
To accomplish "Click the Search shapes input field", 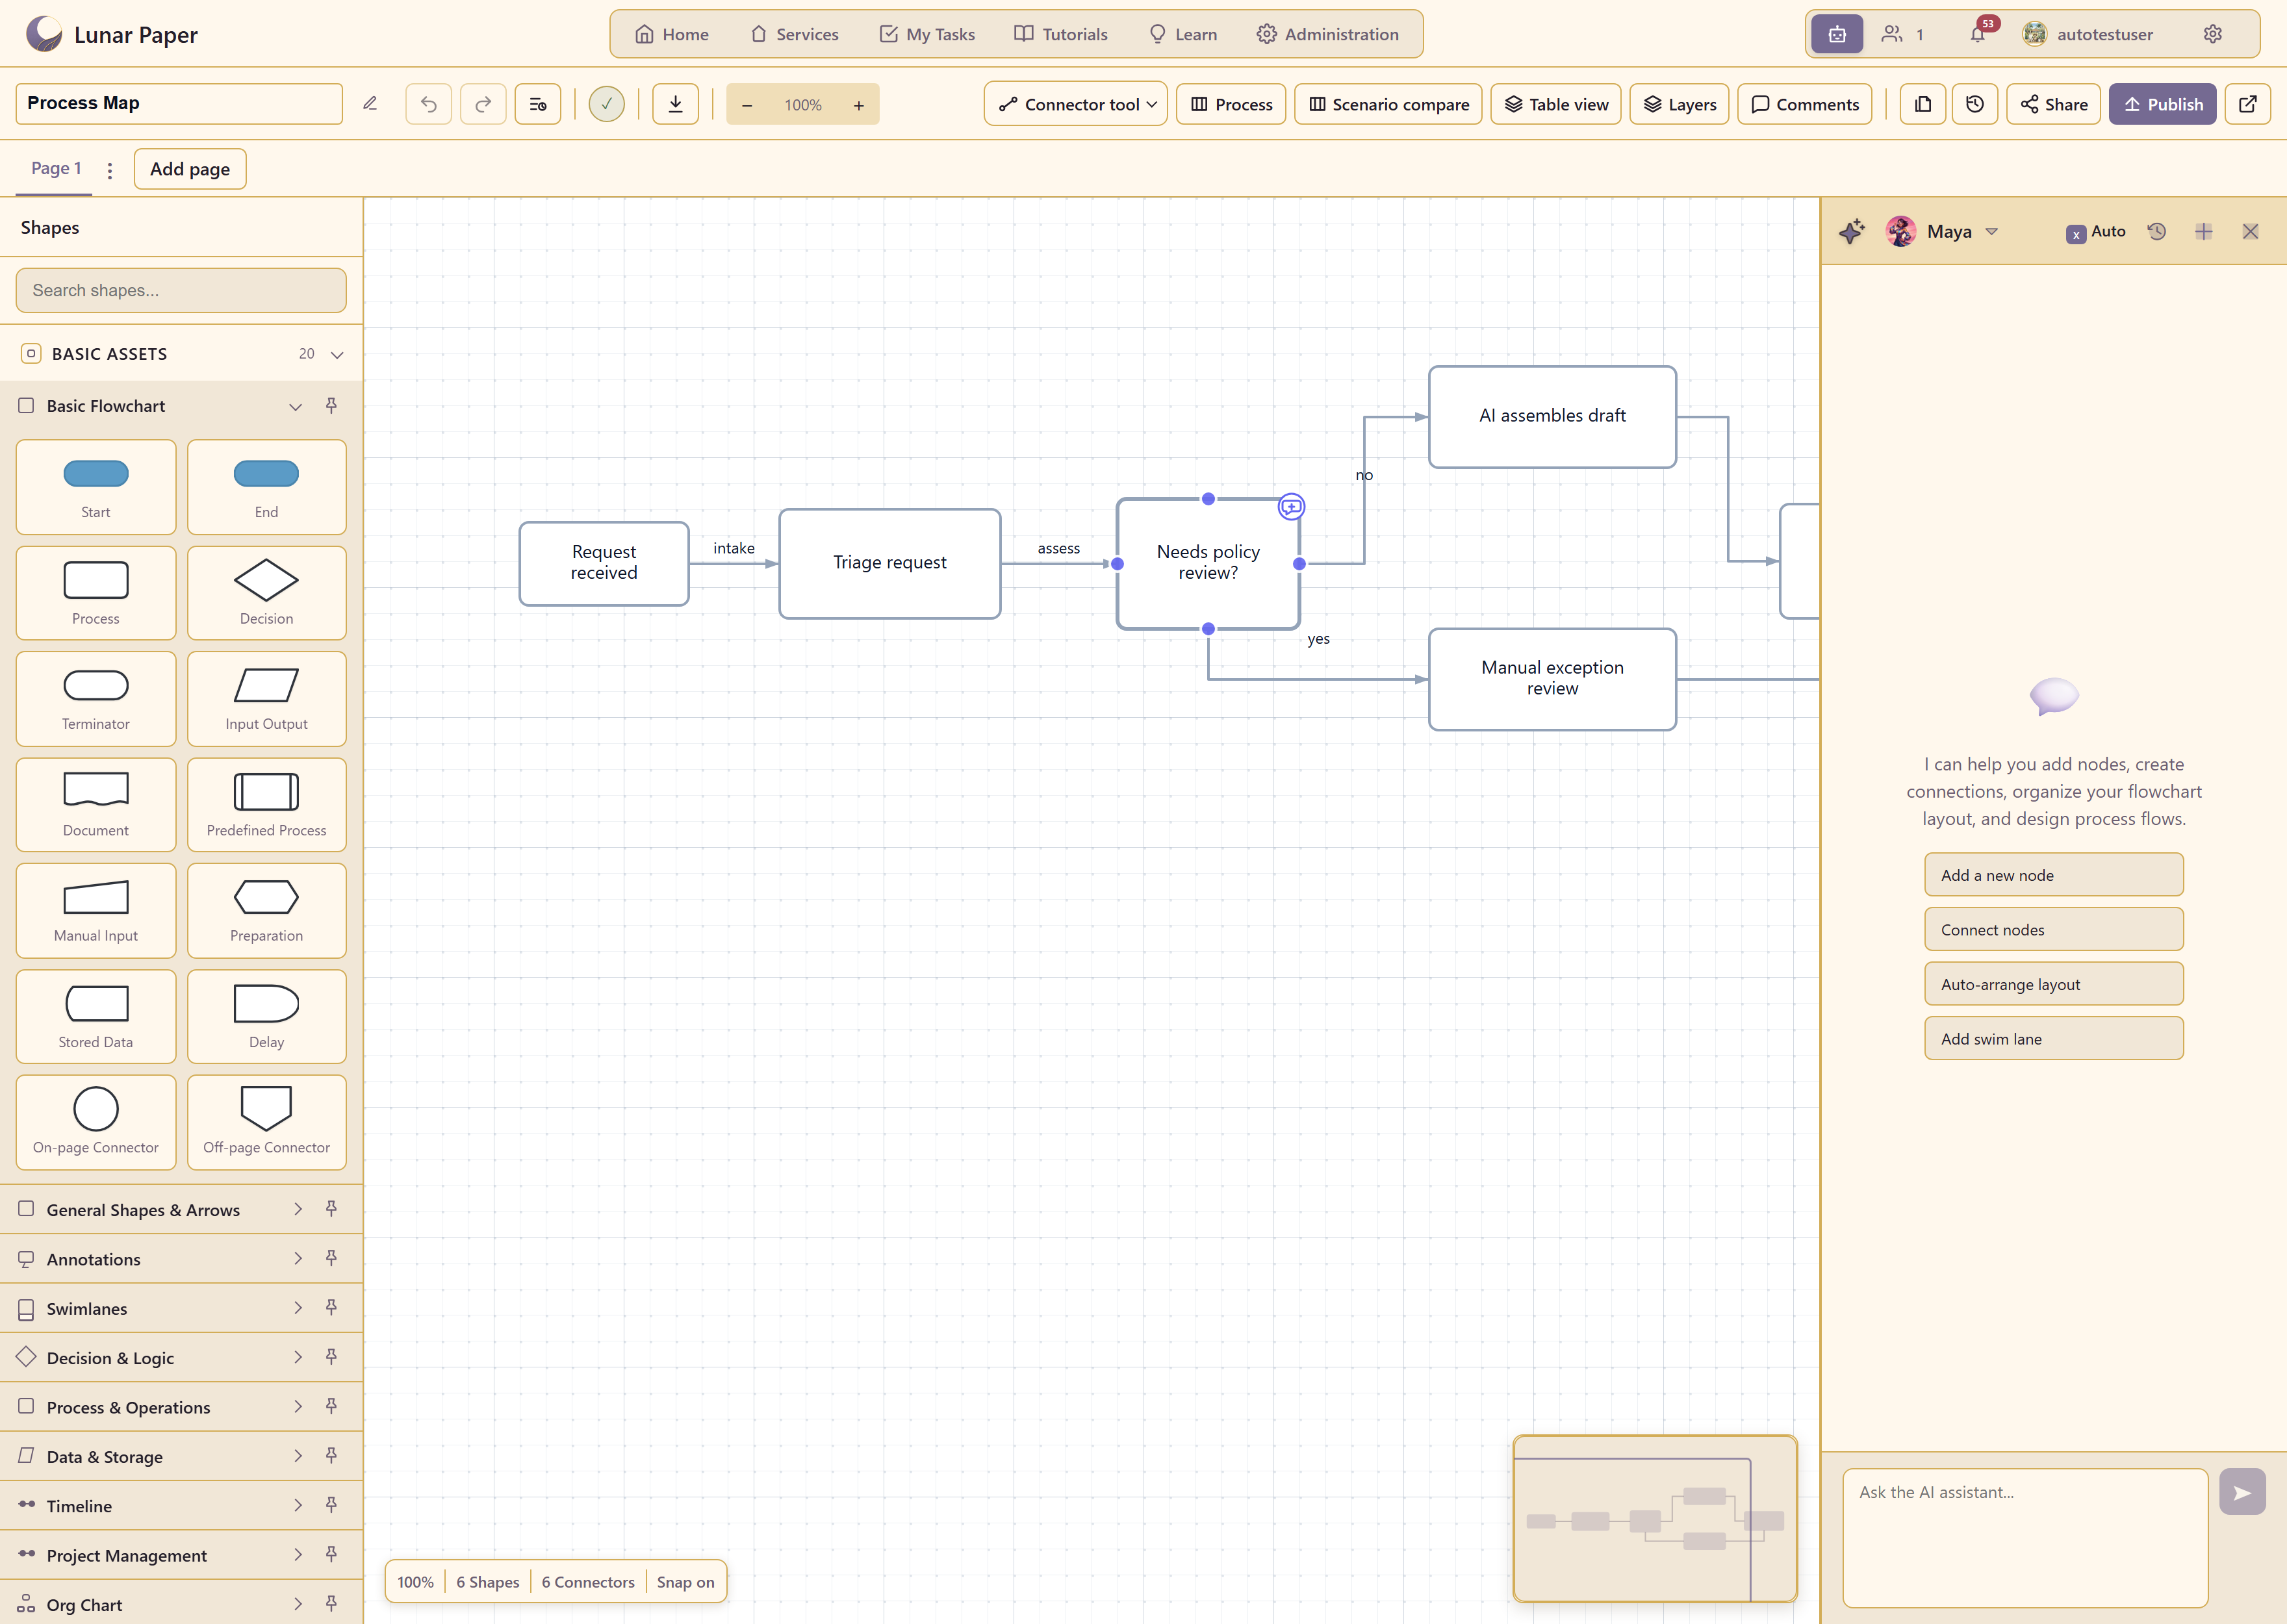I will coord(181,290).
